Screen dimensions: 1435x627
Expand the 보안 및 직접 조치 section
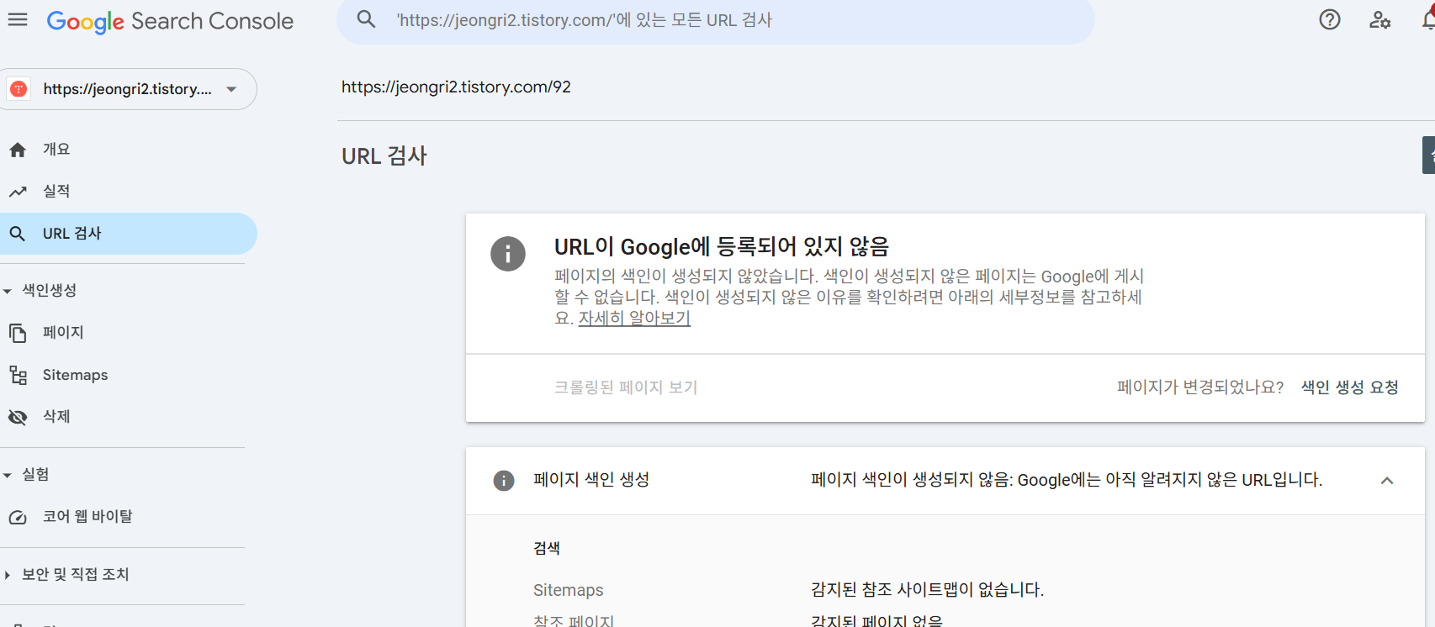coord(8,575)
